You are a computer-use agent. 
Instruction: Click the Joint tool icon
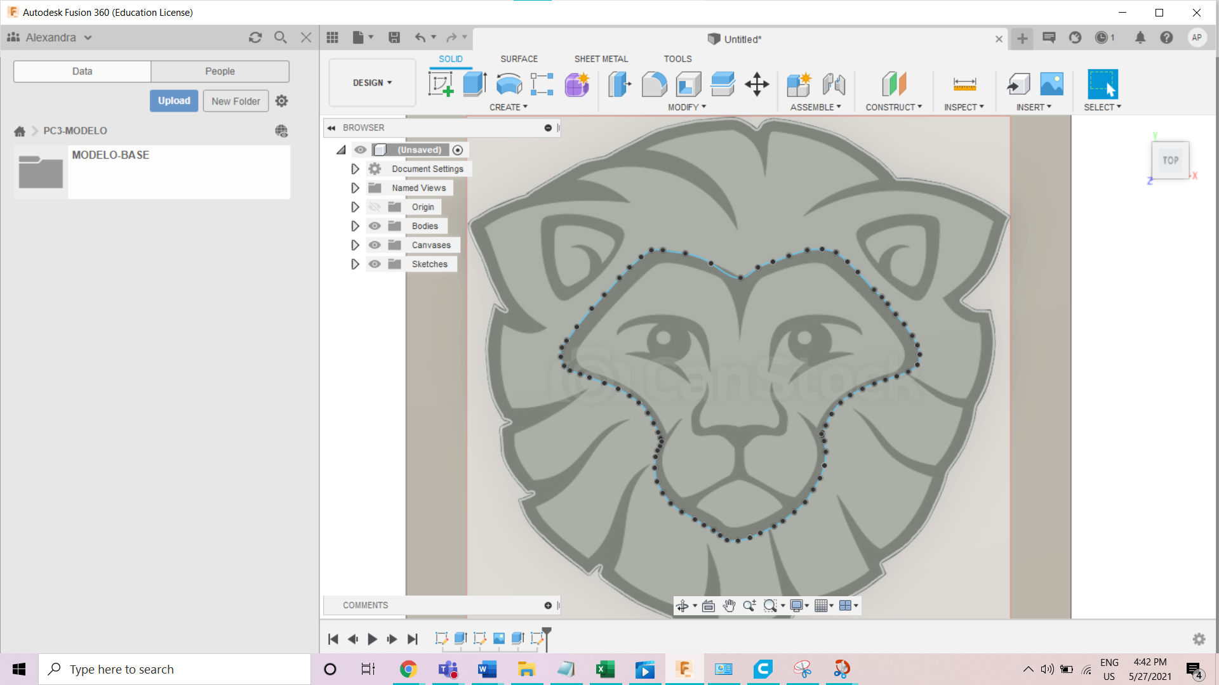[x=834, y=84]
